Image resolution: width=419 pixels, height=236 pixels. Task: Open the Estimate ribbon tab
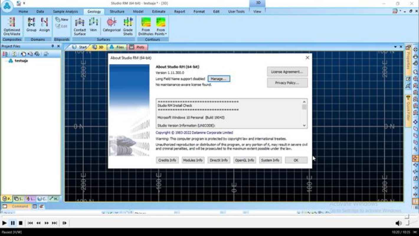click(159, 12)
